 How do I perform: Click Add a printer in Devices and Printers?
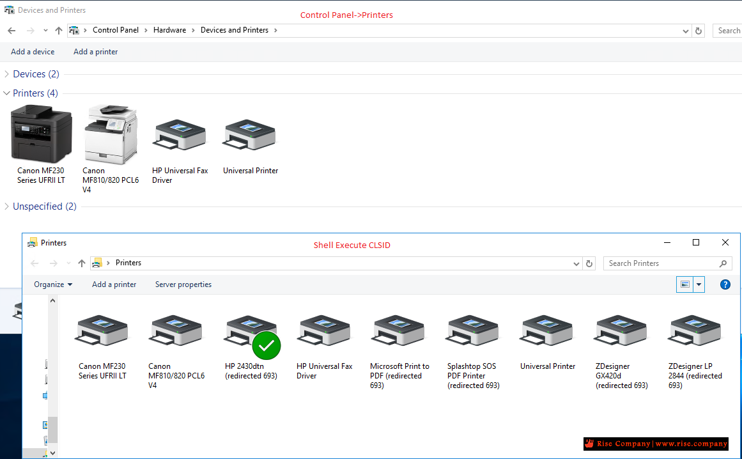(96, 52)
